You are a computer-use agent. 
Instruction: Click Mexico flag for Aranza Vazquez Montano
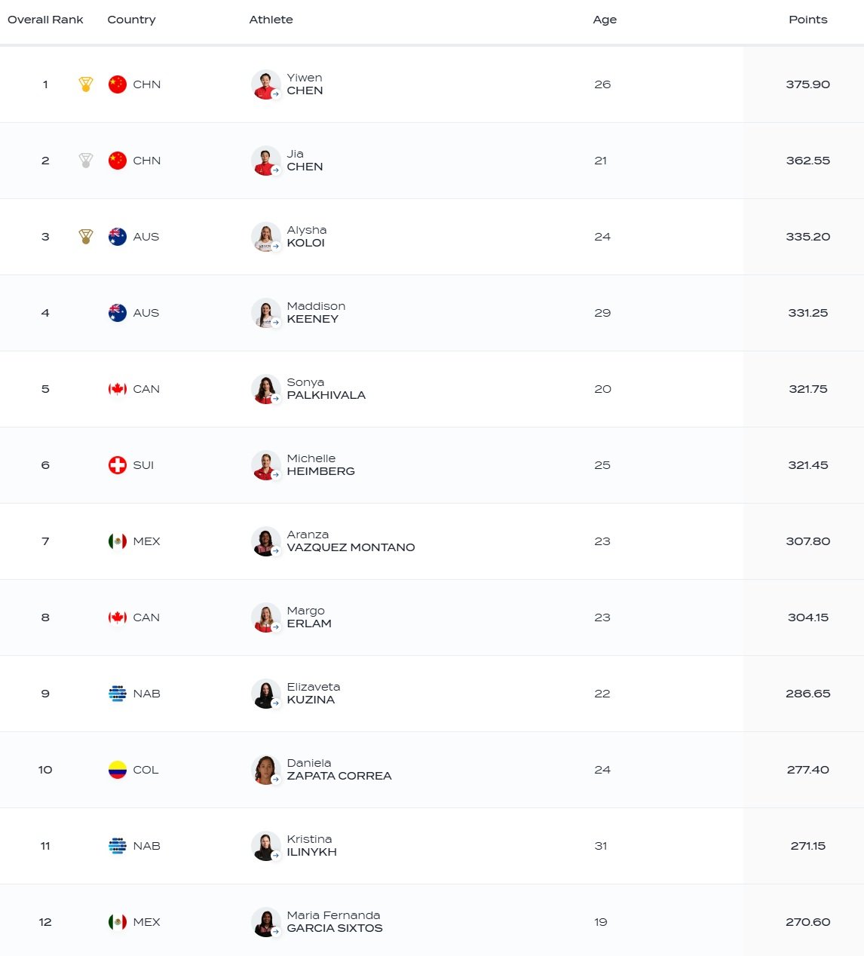tap(118, 541)
